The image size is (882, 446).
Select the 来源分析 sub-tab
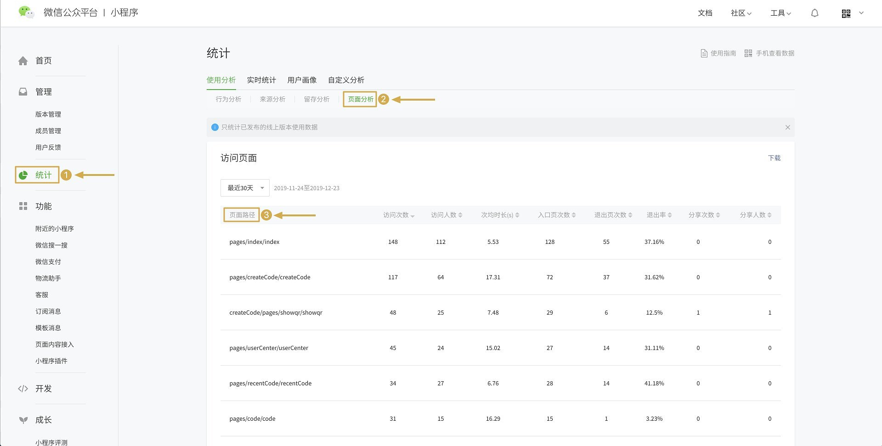pos(272,99)
